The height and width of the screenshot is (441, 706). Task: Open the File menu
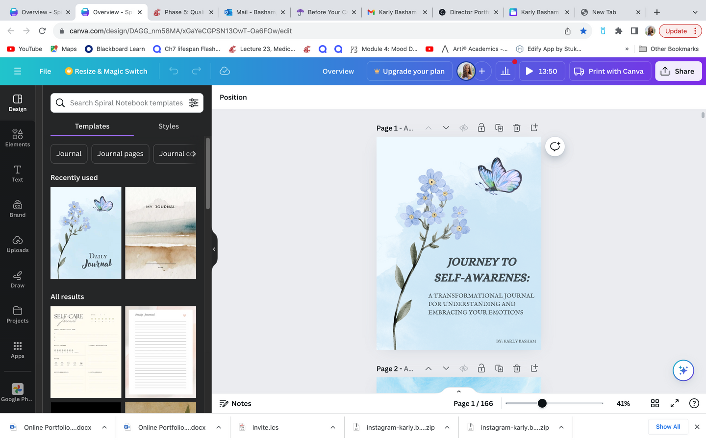[x=45, y=71]
